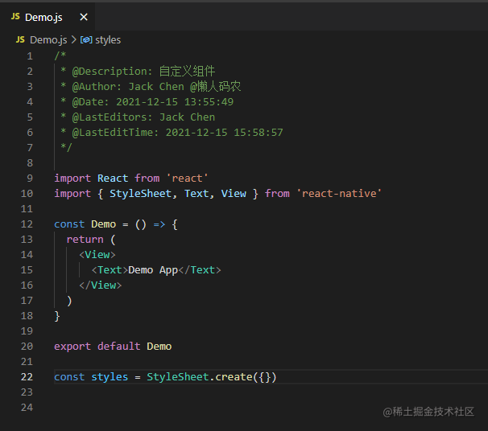This screenshot has width=488, height=431.
Task: Click the 'Text' import on line 10
Action: (x=196, y=194)
